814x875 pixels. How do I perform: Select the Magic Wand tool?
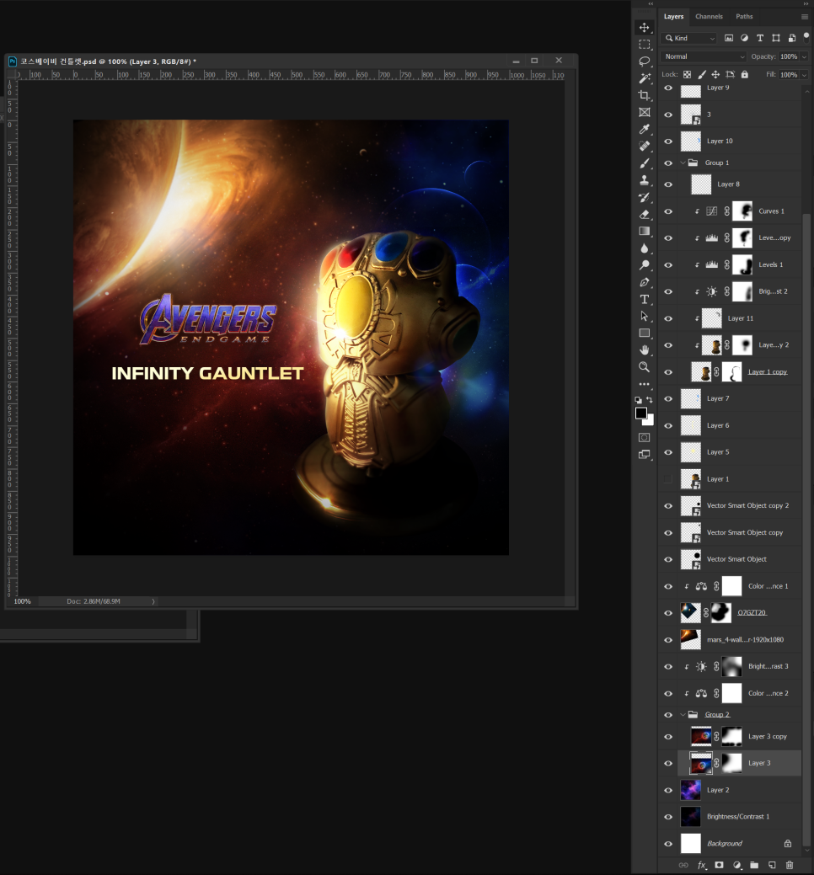coord(645,78)
